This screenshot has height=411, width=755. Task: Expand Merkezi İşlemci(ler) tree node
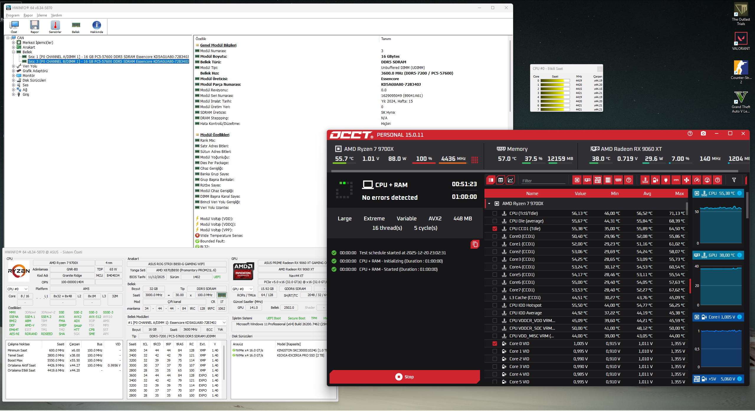click(13, 43)
